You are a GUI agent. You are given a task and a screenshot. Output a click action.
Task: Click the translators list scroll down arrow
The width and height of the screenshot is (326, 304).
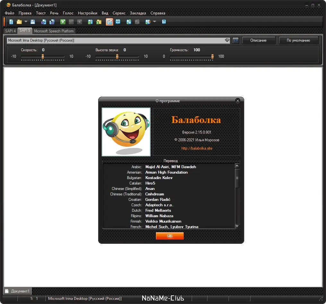[x=237, y=226]
